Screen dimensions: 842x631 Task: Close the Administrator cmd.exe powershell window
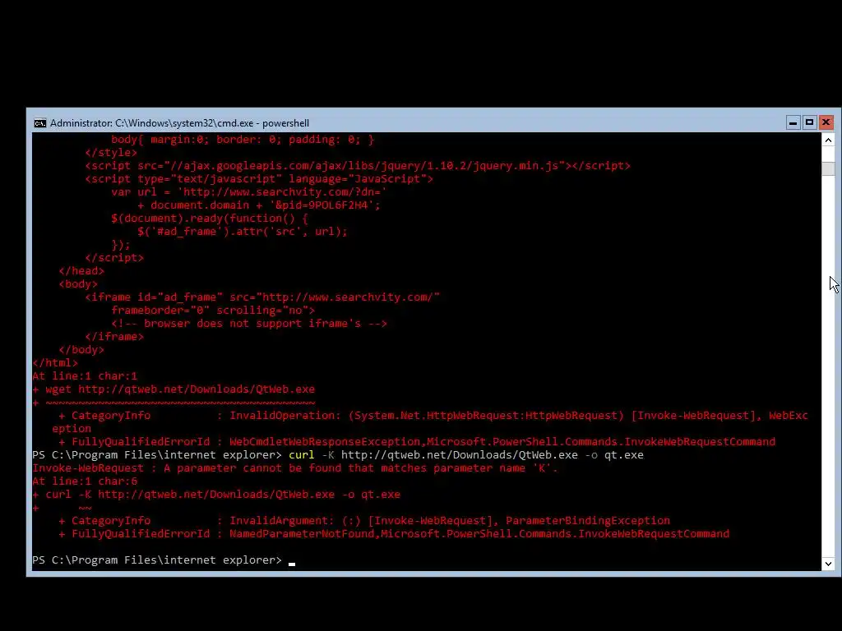[826, 123]
